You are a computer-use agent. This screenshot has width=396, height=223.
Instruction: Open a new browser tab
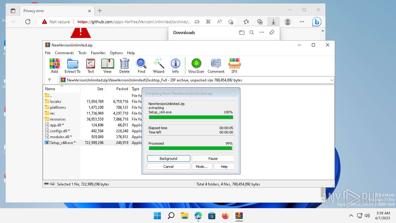(100, 11)
